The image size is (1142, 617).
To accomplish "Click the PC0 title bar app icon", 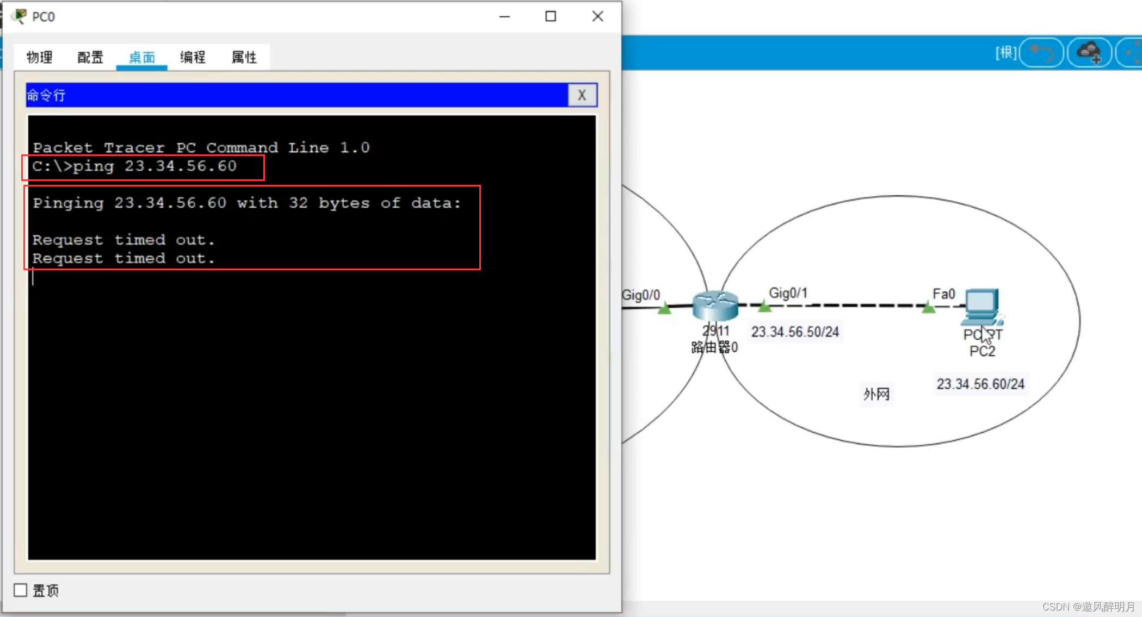I will 19,16.
